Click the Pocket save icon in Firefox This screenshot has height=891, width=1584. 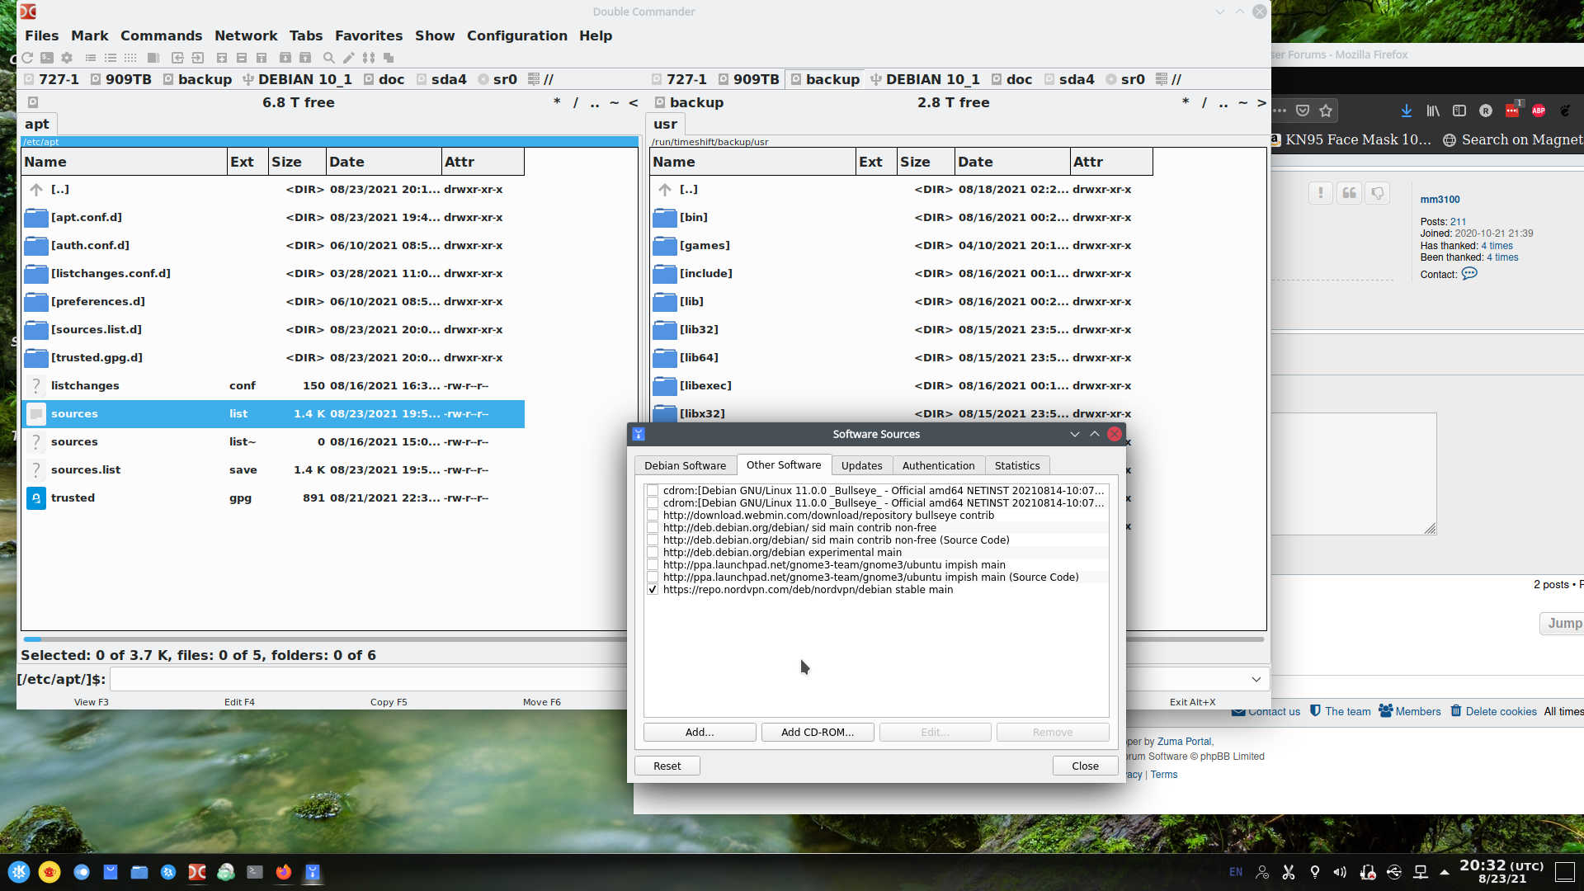point(1303,111)
